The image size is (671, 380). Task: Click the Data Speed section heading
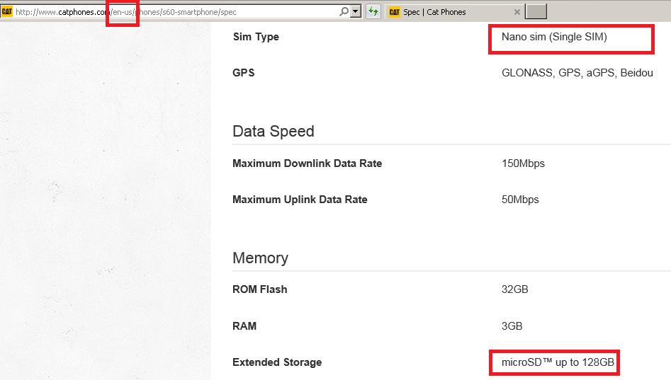[273, 132]
